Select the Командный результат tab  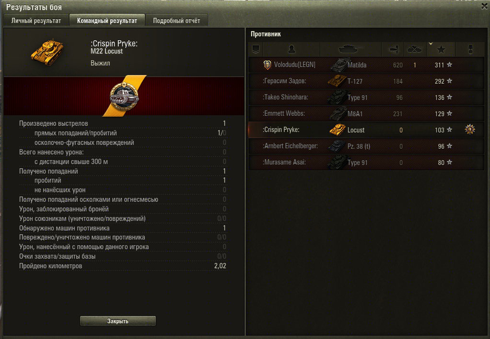coord(107,21)
